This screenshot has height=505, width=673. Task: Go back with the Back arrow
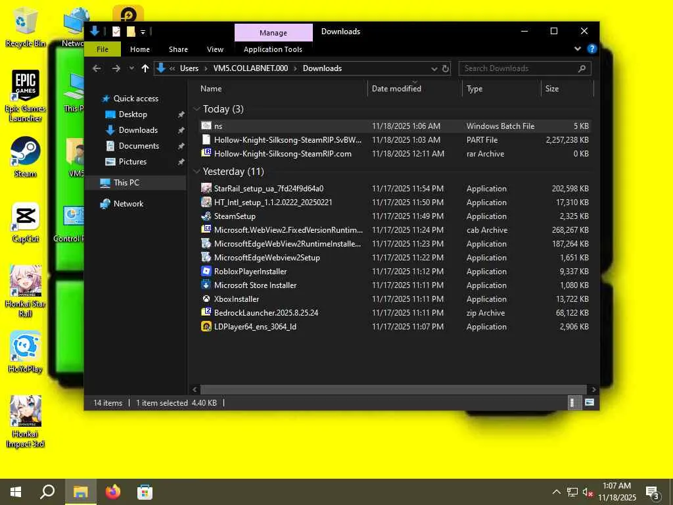pos(97,68)
